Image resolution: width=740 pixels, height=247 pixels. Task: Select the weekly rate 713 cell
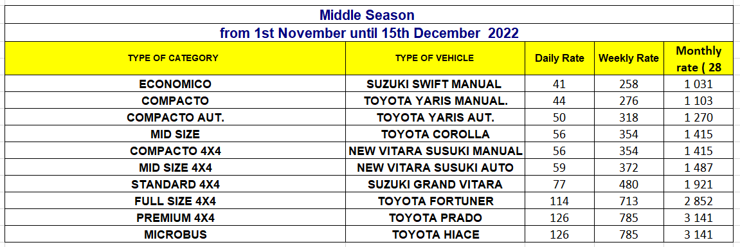[x=629, y=201]
